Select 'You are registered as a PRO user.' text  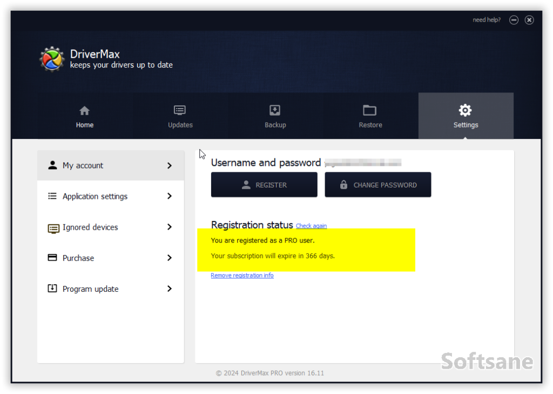click(263, 241)
